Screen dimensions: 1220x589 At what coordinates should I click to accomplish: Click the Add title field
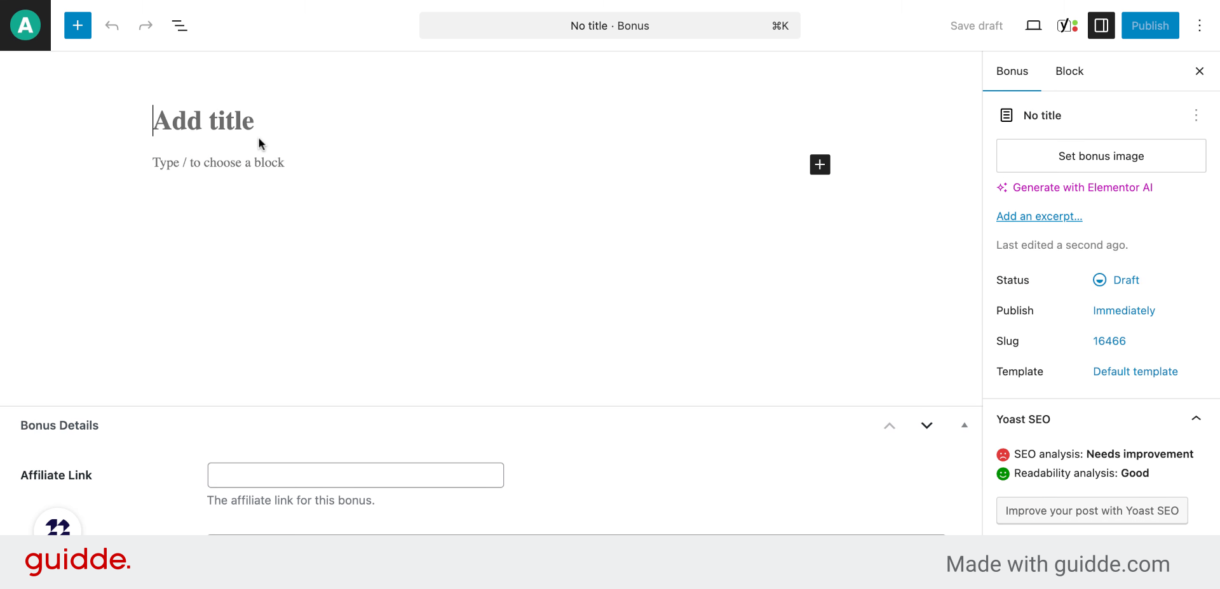tap(203, 121)
